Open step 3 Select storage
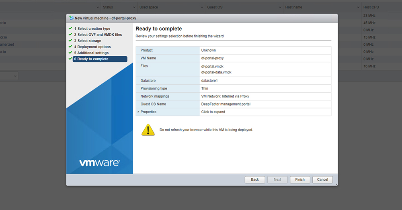This screenshot has width=402, height=210. click(88, 41)
